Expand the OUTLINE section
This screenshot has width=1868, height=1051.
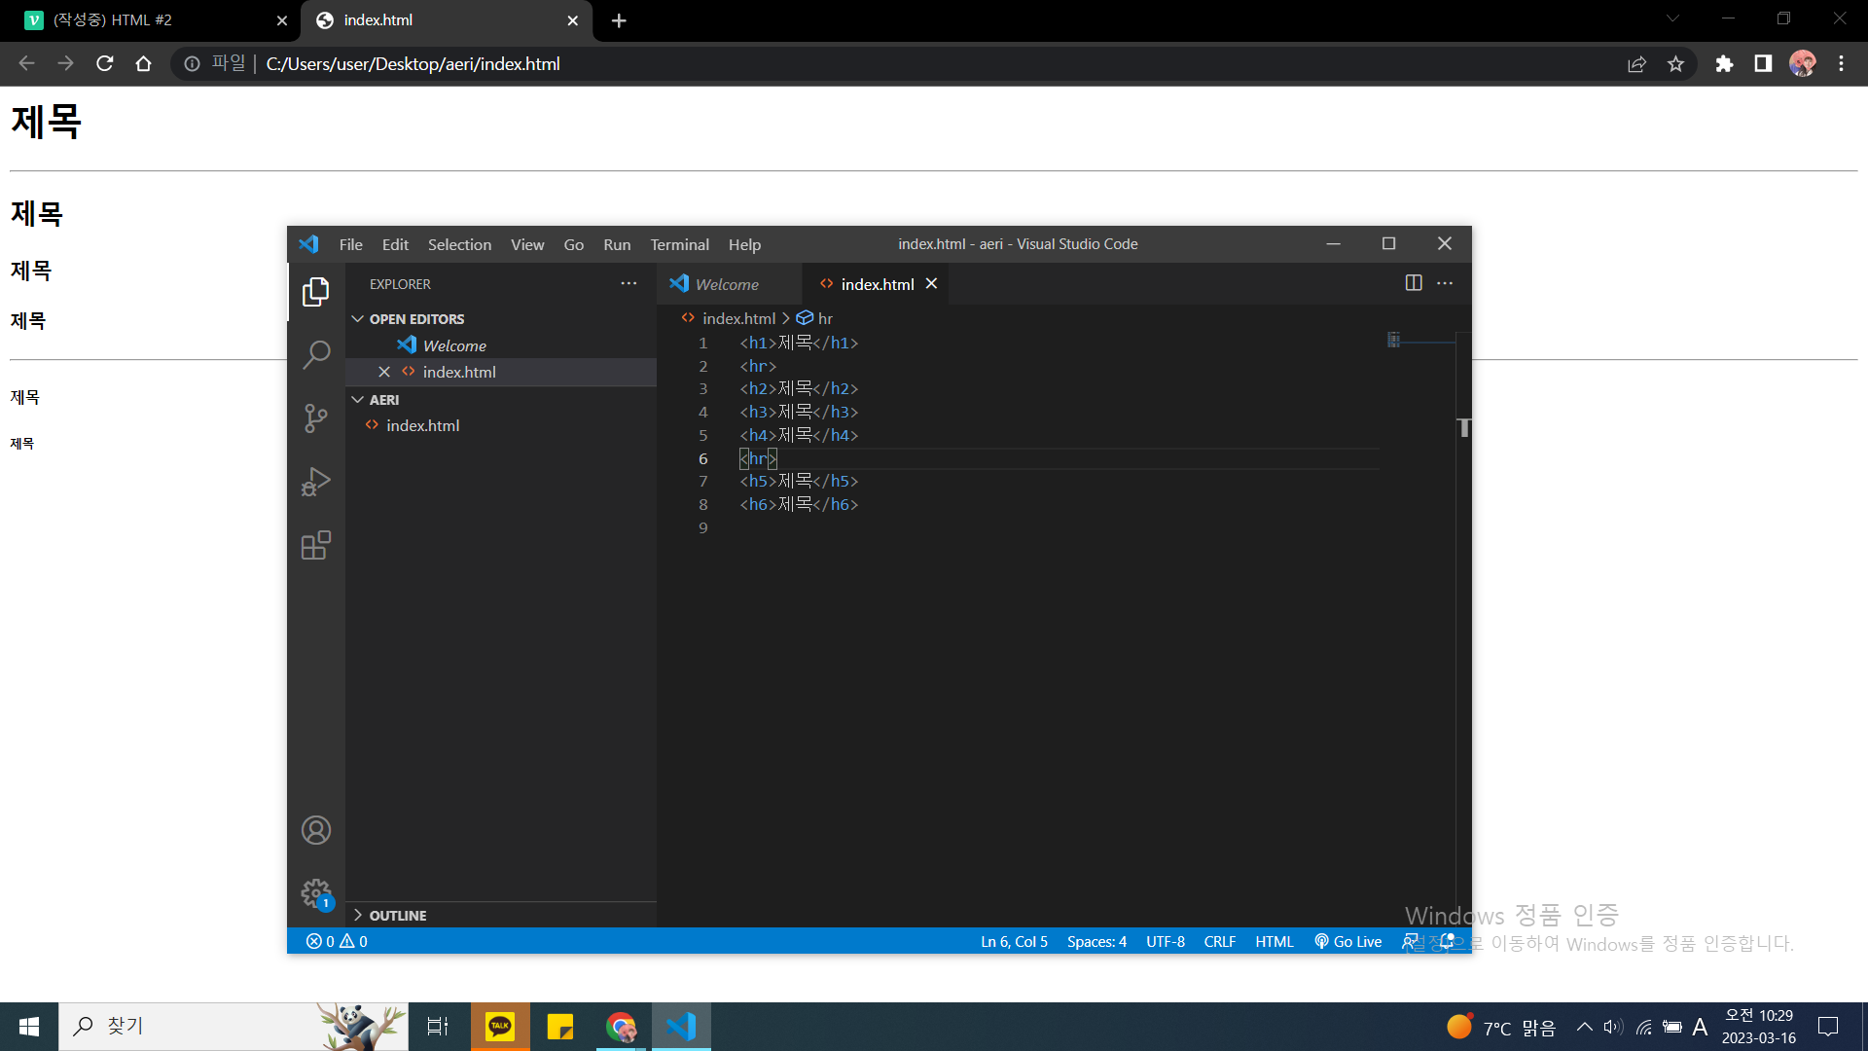[x=397, y=916]
